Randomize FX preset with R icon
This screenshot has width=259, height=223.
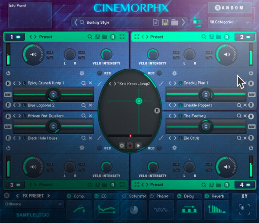point(6,196)
